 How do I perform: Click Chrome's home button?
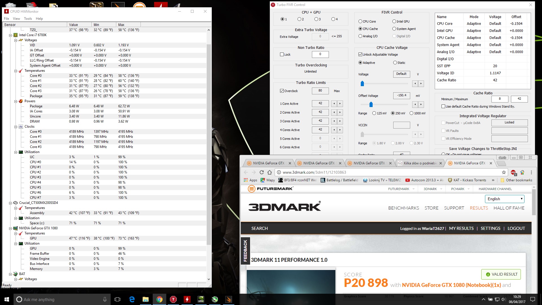pos(270,172)
